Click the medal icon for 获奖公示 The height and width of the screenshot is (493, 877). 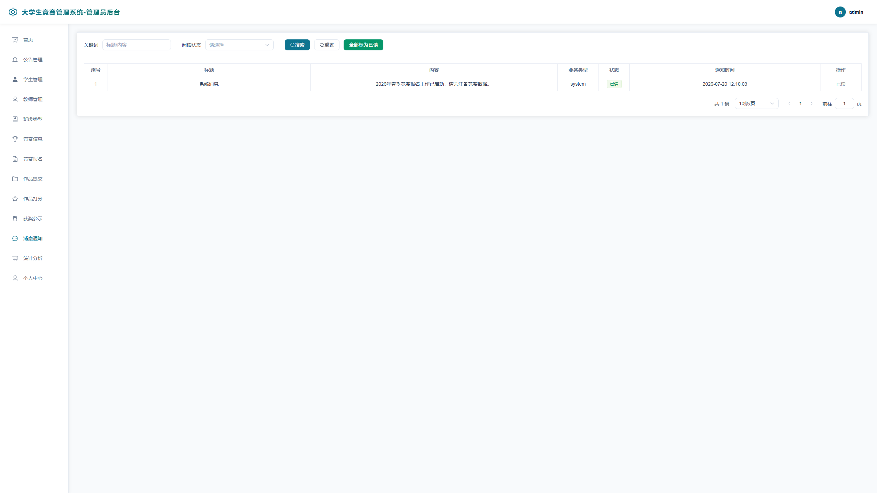(x=15, y=219)
